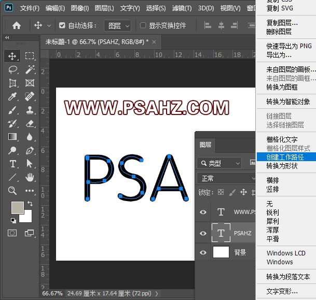Open the layer filter 类型 dropdown
The height and width of the screenshot is (300, 316).
click(219, 163)
